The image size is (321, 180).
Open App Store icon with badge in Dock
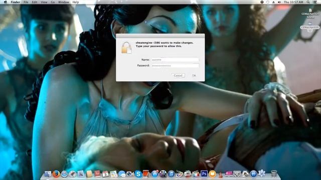coord(155,174)
